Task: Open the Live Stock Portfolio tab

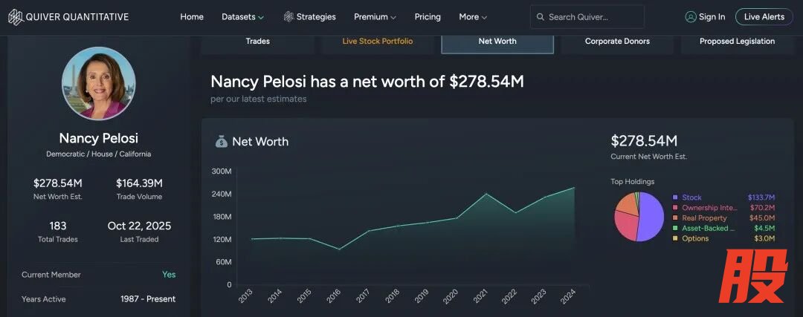Action: (x=377, y=42)
